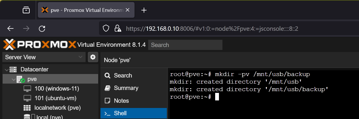Open the Shell menu item

click(x=134, y=113)
